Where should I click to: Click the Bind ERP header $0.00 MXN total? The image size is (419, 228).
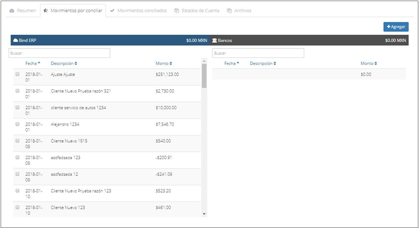pyautogui.click(x=197, y=41)
